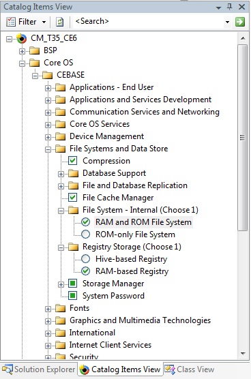This screenshot has width=251, height=379.
Task: Click the refresh catalog icon
Action: (x=59, y=22)
